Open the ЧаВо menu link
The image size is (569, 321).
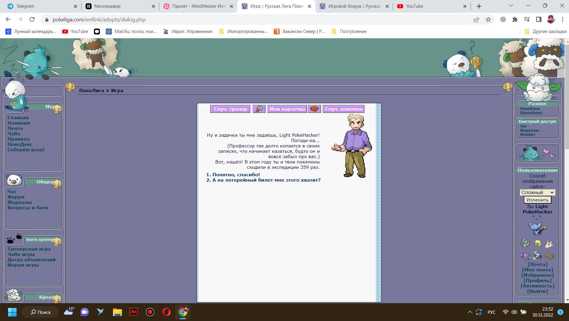tap(14, 134)
